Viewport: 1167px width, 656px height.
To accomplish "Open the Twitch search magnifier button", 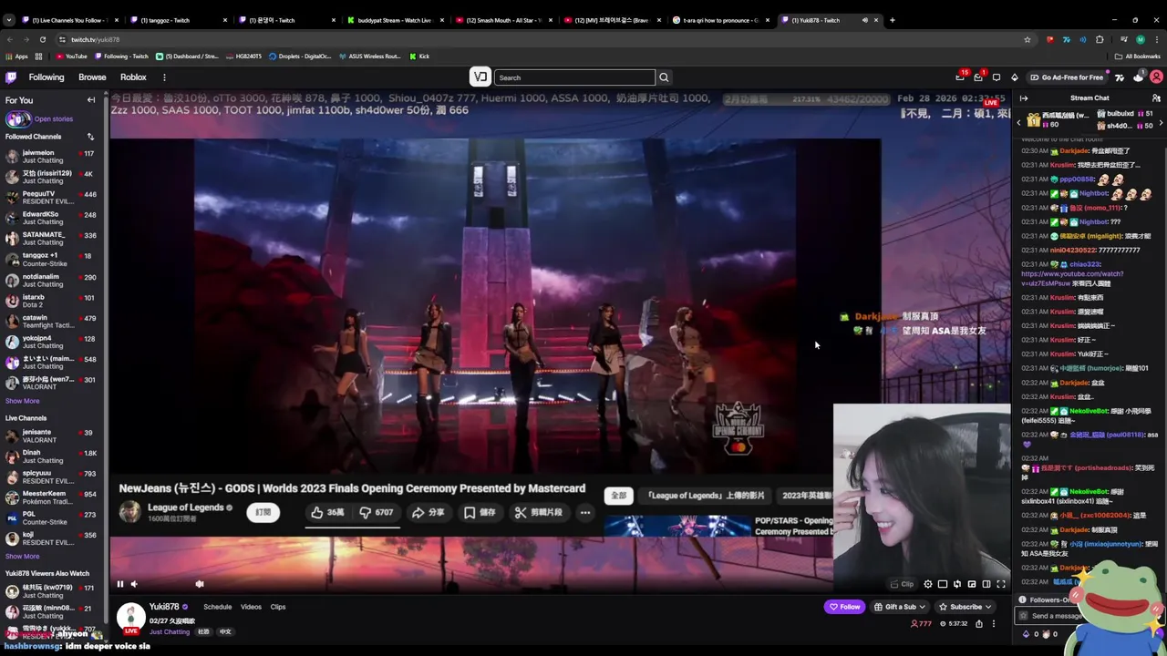I will (664, 77).
